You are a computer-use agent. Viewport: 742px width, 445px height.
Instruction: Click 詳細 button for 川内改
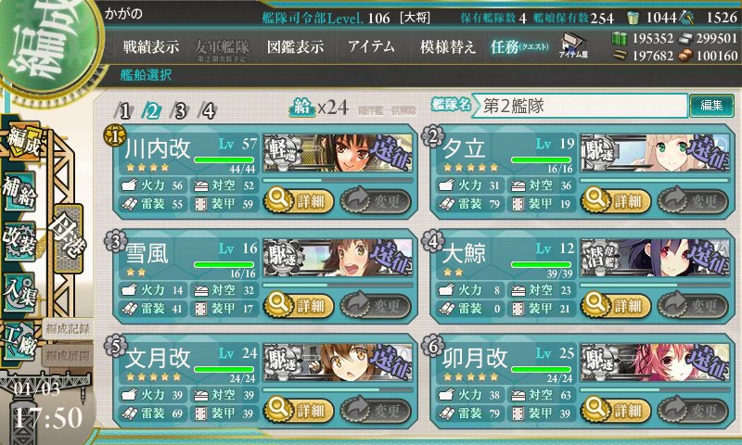pyautogui.click(x=298, y=200)
